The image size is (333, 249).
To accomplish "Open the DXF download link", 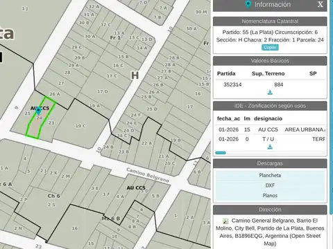I will click(270, 185).
